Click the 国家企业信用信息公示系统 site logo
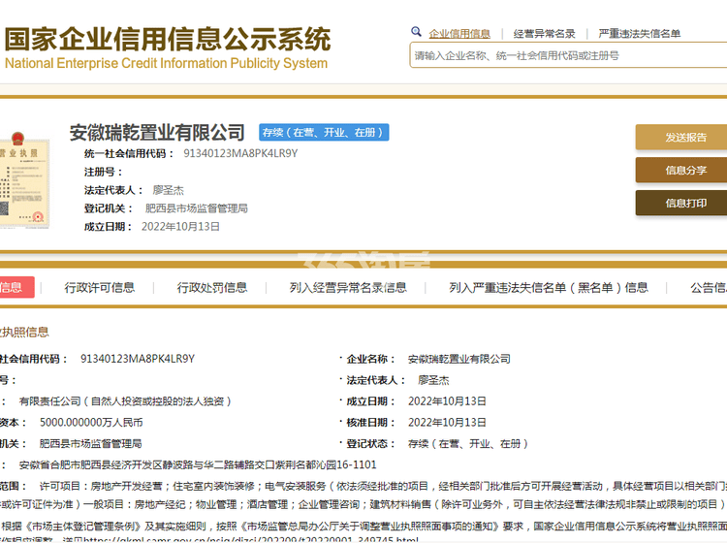Screen dimensions: 727x543 pos(167,47)
